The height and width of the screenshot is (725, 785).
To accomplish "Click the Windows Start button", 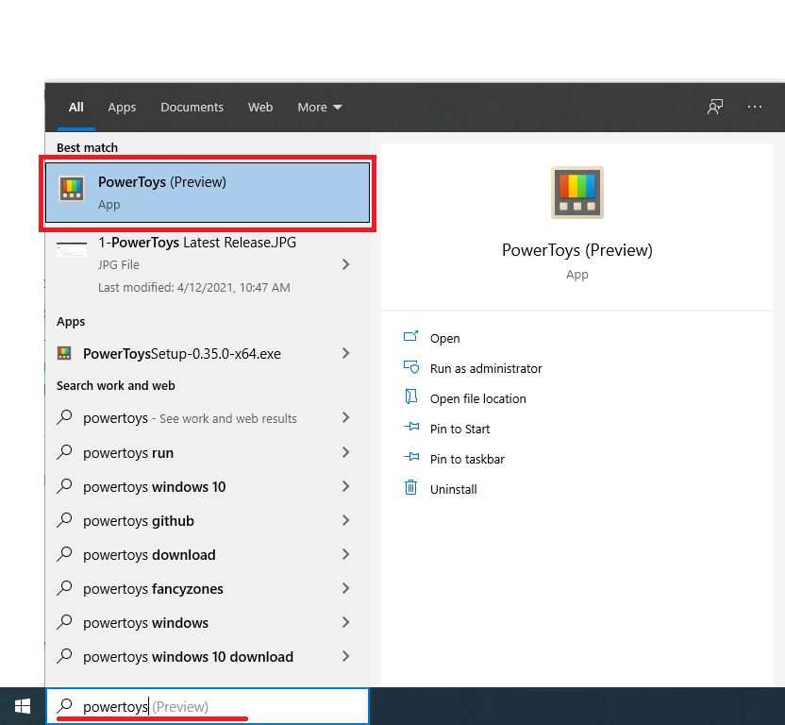I will pos(23,707).
